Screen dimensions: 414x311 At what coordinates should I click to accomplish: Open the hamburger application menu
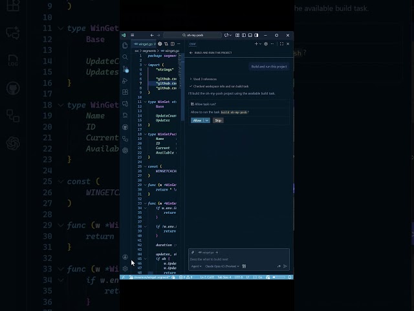click(x=132, y=35)
